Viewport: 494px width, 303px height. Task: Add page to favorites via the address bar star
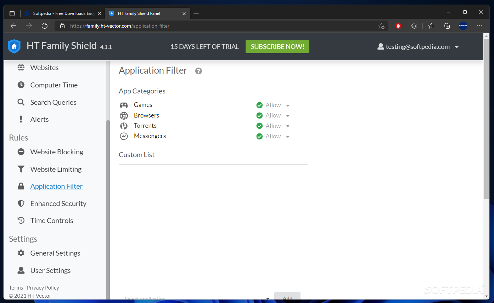pos(381,26)
